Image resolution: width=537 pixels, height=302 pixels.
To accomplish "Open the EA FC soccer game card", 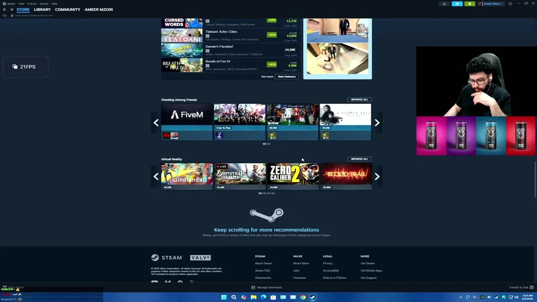I will 292,122.
